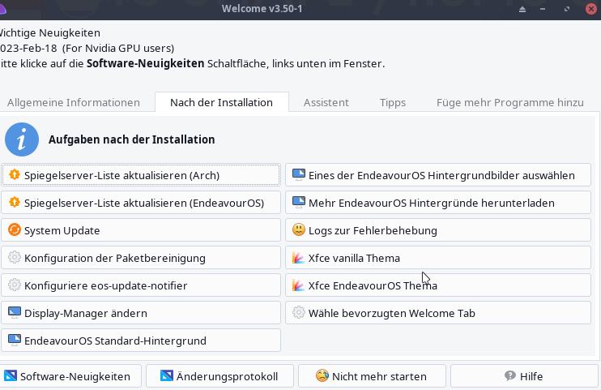Click the crying face icon on Nicht mehr starten

click(x=322, y=375)
